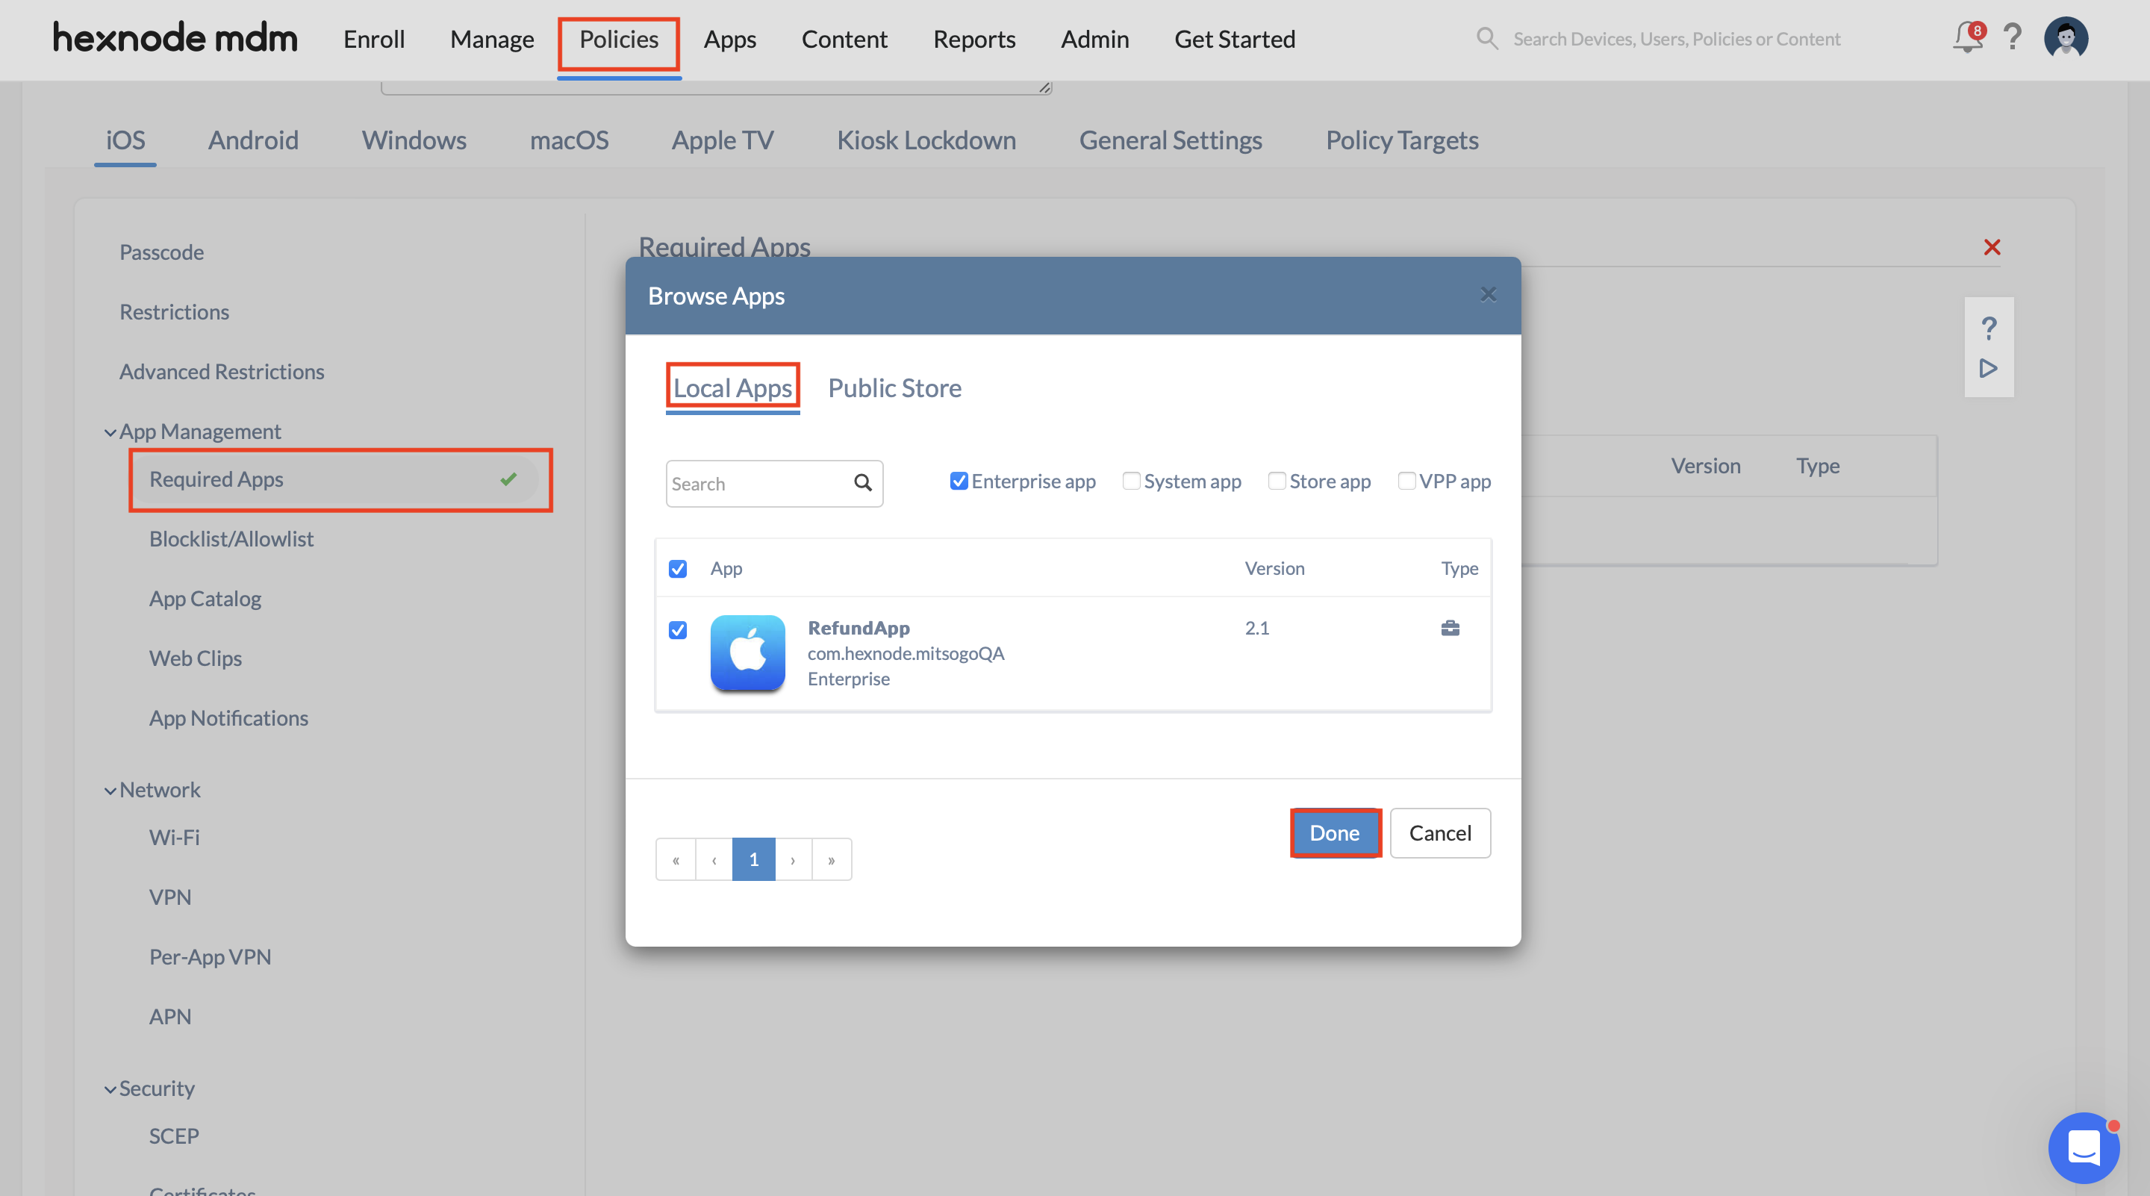Select the Apple TV tab
This screenshot has width=2150, height=1196.
click(x=723, y=140)
